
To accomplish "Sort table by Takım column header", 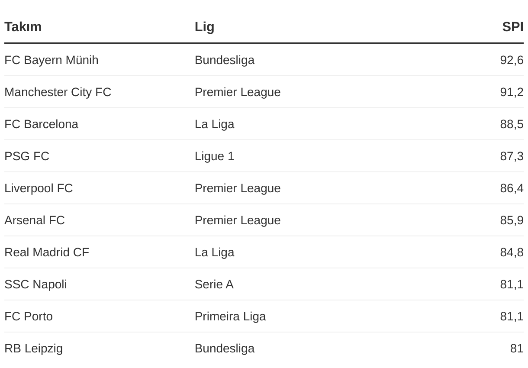I will 23,27.
